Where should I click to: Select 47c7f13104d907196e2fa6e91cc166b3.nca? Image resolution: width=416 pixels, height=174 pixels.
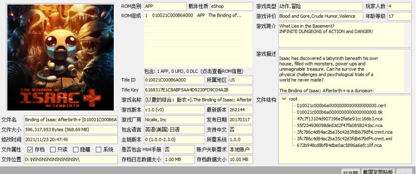click(340, 119)
